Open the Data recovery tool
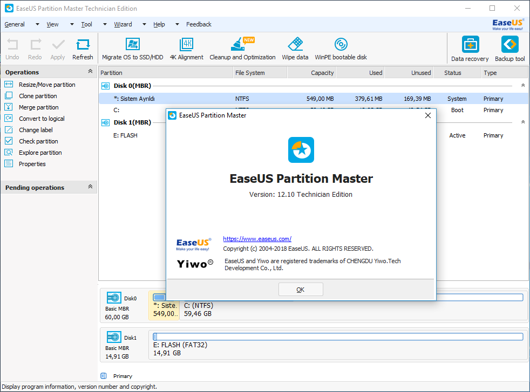The image size is (530, 392). tap(470, 49)
